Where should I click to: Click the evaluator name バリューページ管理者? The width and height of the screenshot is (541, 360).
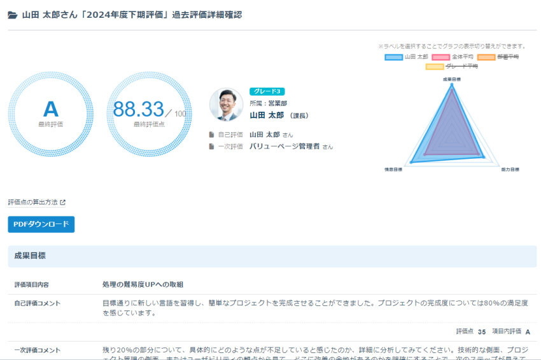pos(285,147)
